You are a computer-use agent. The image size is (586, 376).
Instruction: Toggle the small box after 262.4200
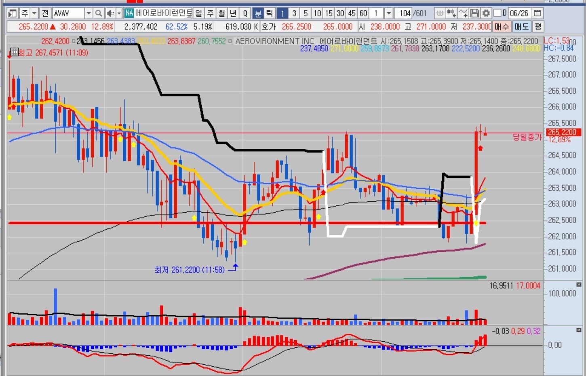(74, 41)
